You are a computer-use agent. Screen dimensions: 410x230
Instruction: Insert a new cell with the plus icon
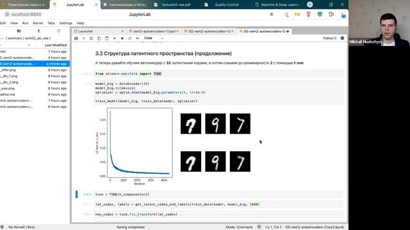[84, 38]
